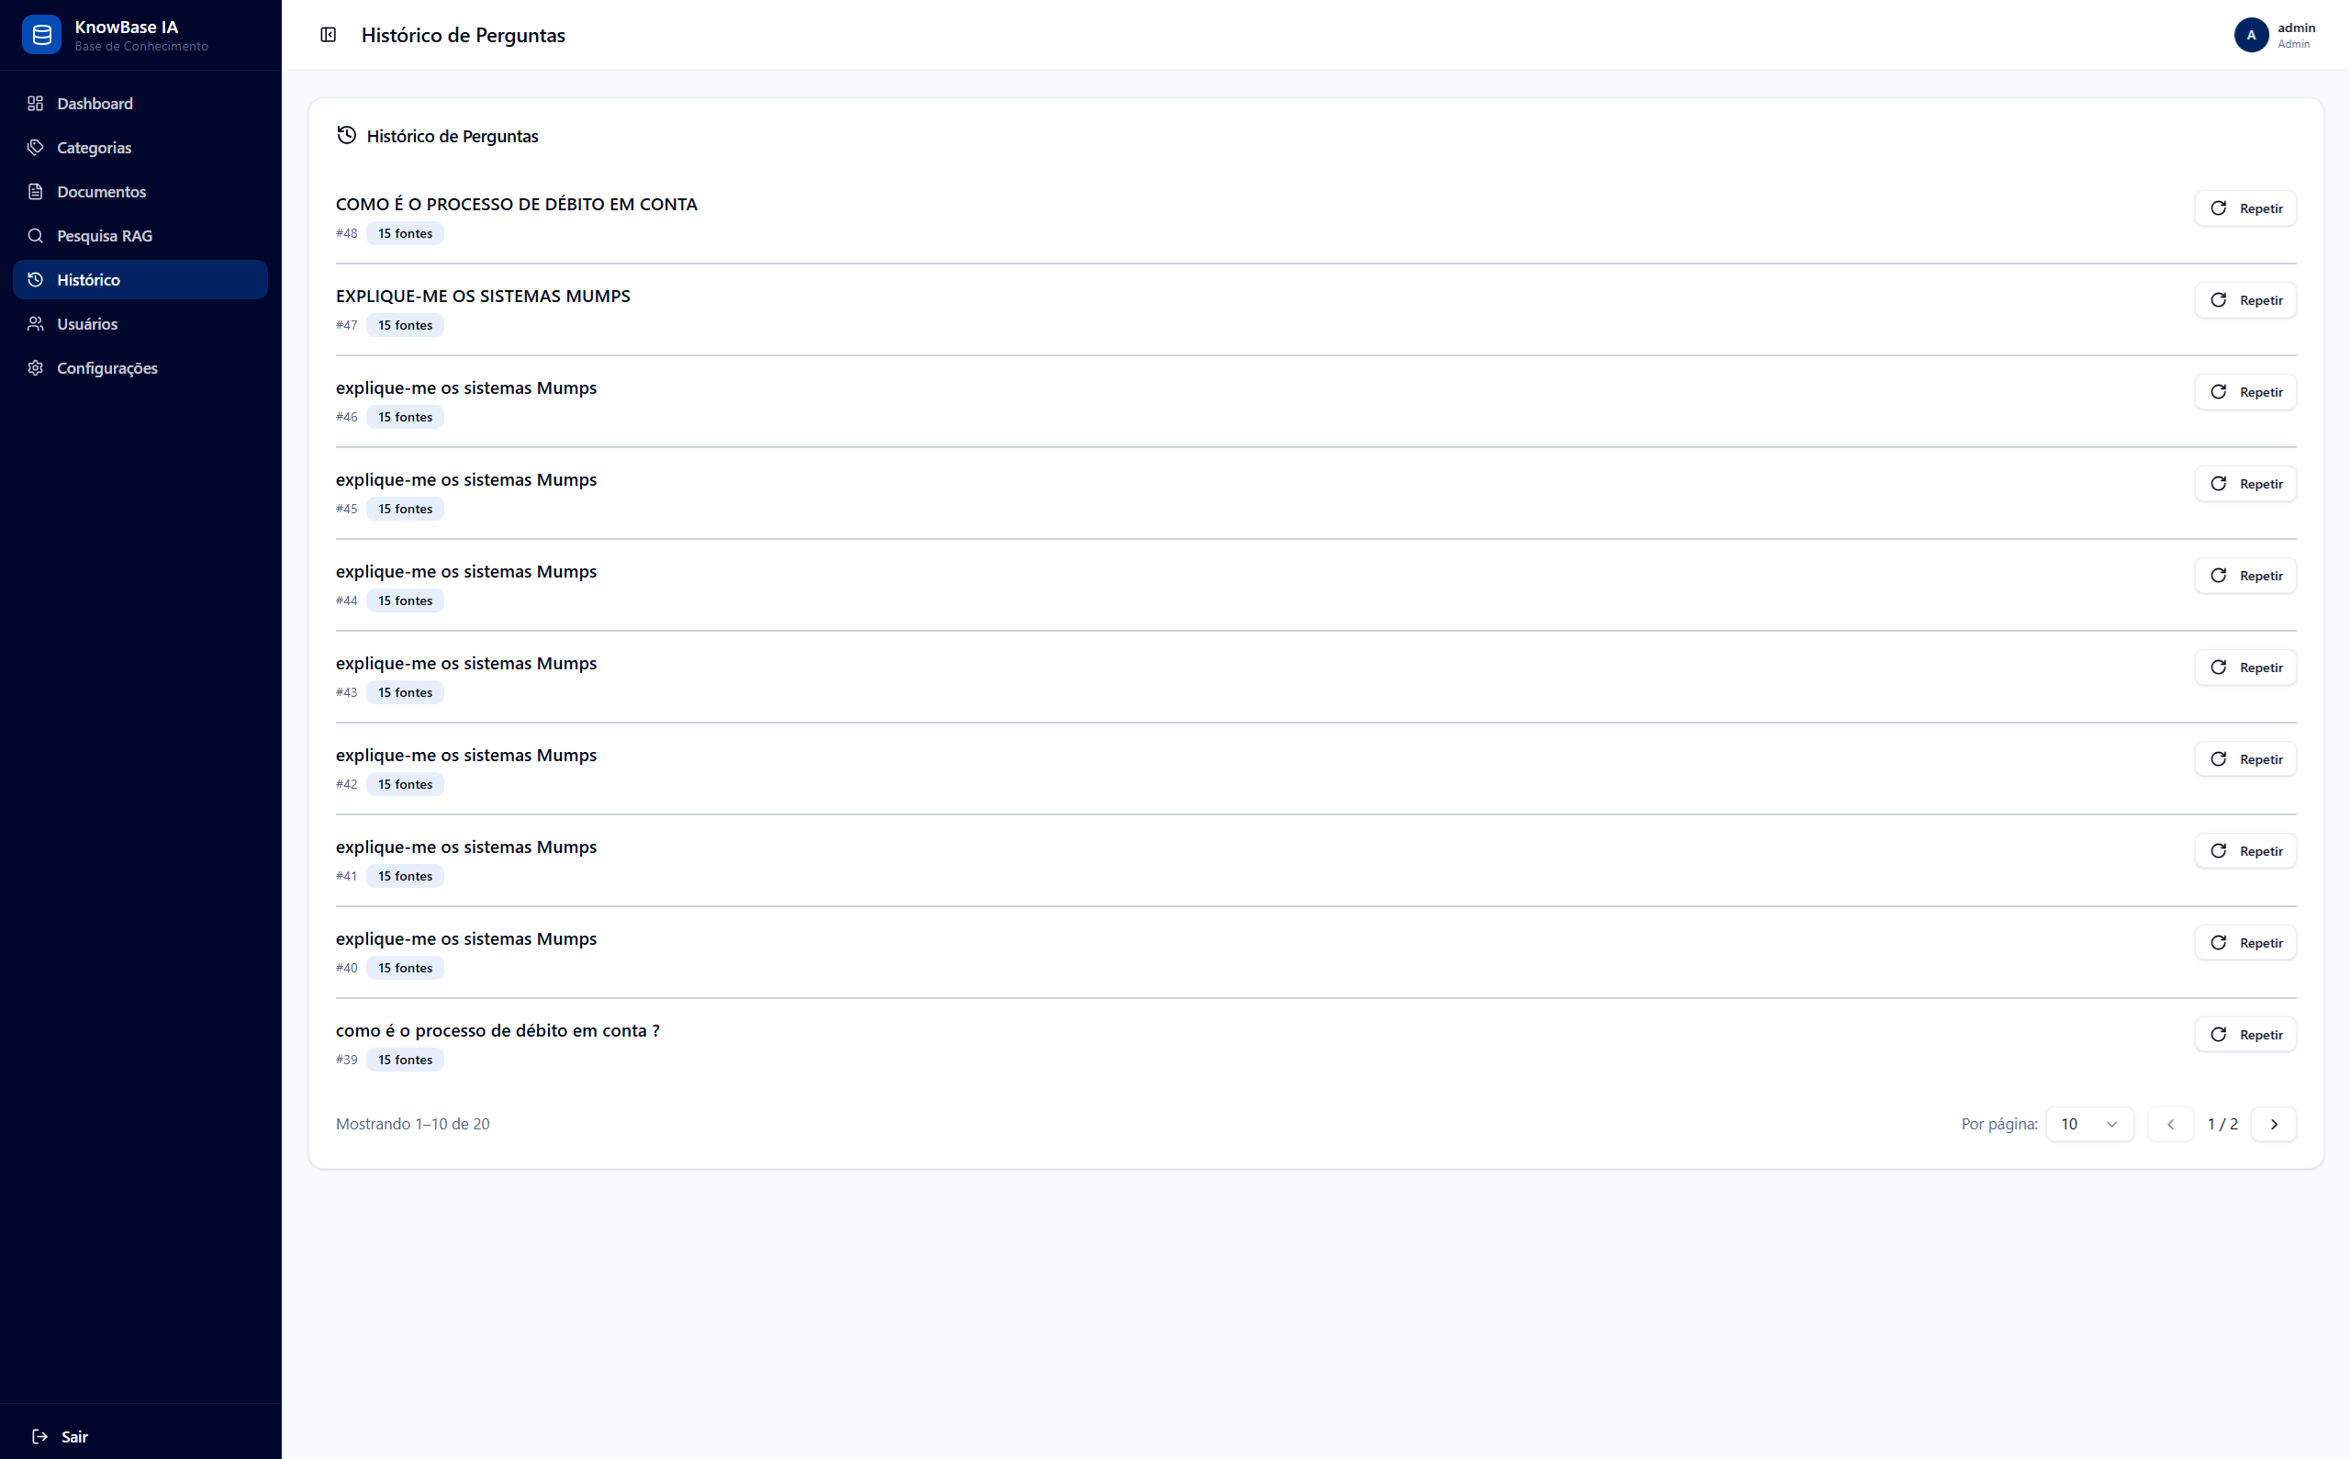Click the Configurações gear icon
The width and height of the screenshot is (2349, 1459).
point(36,367)
